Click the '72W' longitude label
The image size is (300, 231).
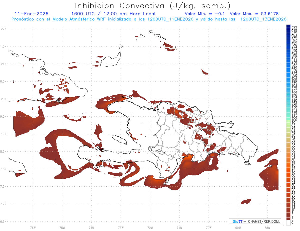[x=150, y=228]
